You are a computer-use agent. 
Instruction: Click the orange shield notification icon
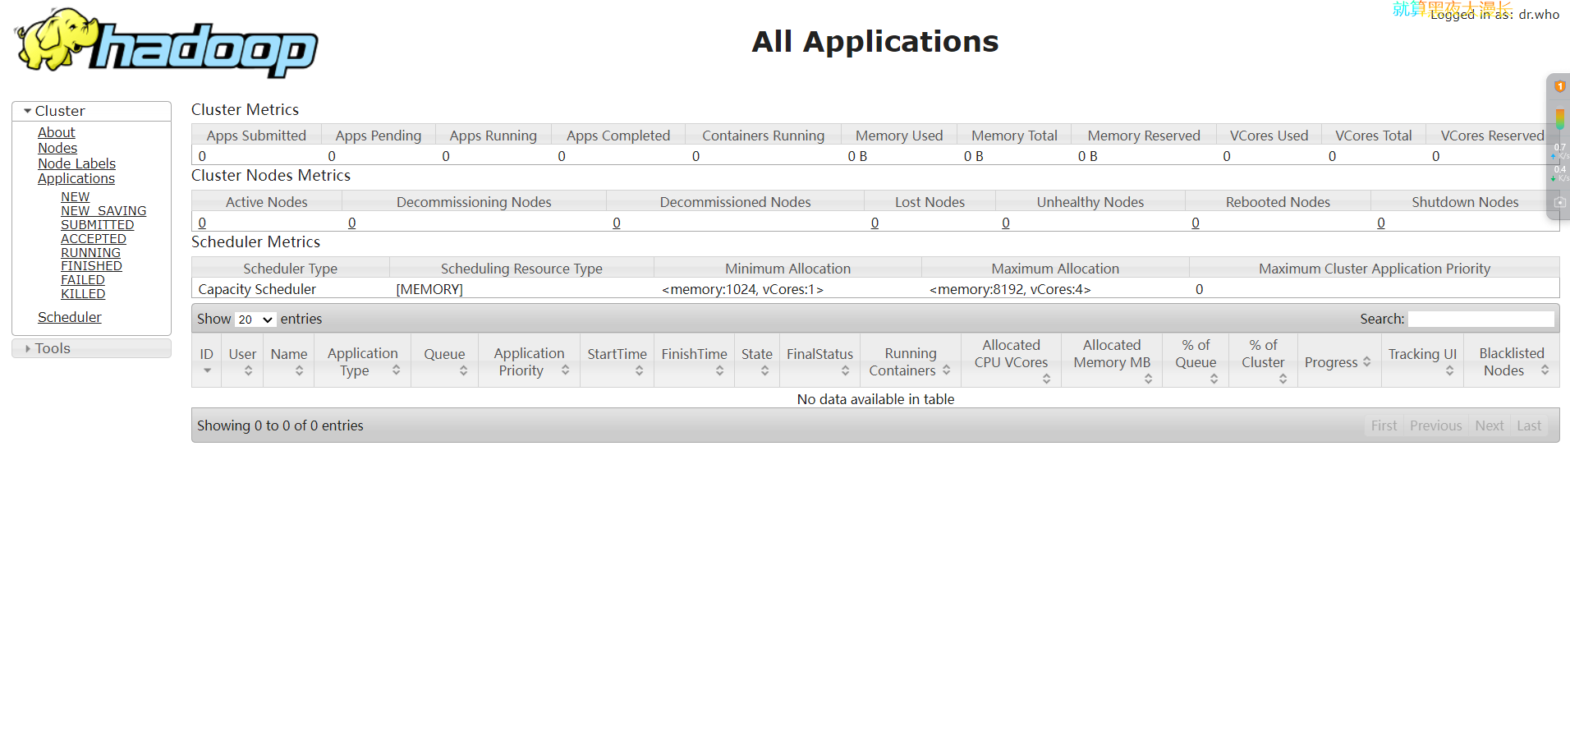point(1559,86)
